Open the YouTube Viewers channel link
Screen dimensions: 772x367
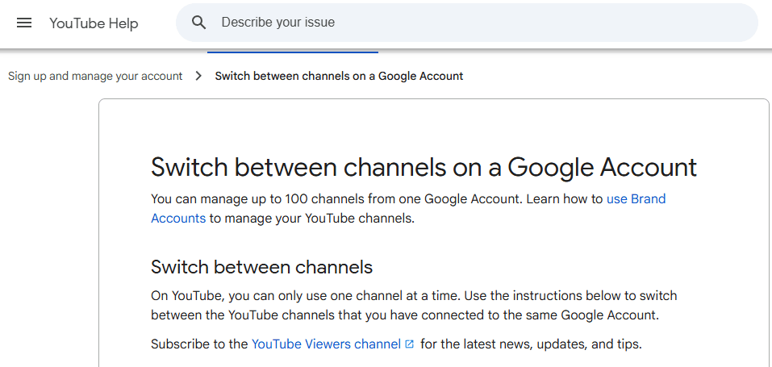(326, 344)
